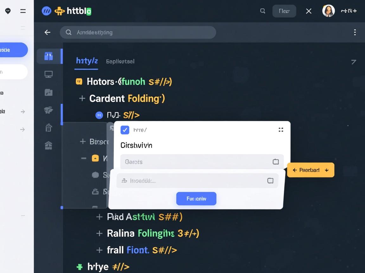Open the vertical three-dot menu
The height and width of the screenshot is (273, 365).
[355, 32]
